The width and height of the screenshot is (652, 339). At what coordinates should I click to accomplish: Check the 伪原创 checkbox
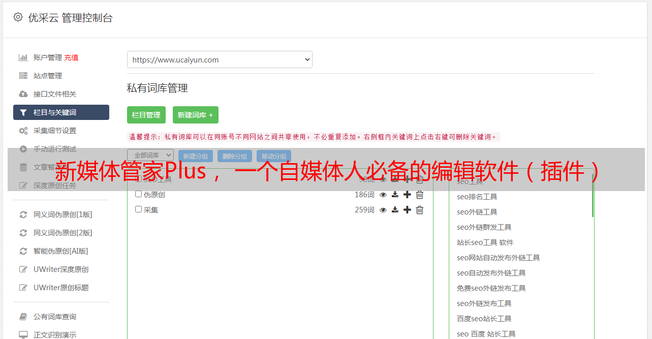tap(138, 194)
